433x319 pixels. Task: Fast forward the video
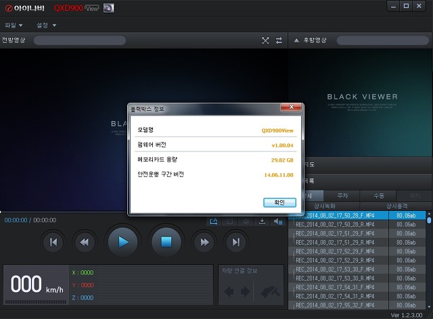click(204, 242)
